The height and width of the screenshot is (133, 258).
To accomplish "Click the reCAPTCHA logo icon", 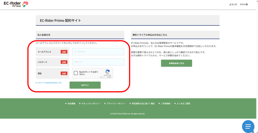I will [108, 72].
